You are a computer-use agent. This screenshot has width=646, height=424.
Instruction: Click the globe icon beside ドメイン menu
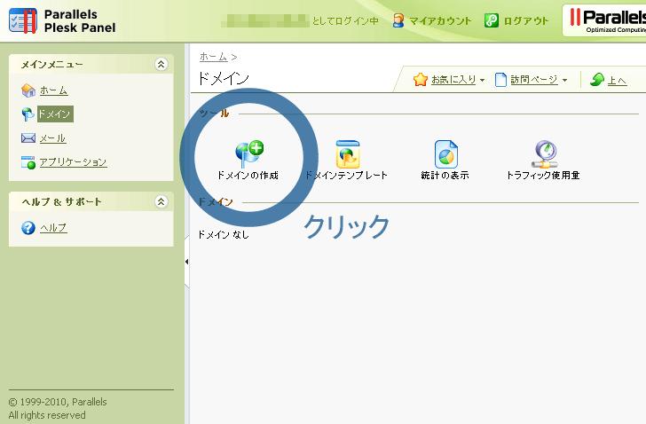(x=28, y=114)
